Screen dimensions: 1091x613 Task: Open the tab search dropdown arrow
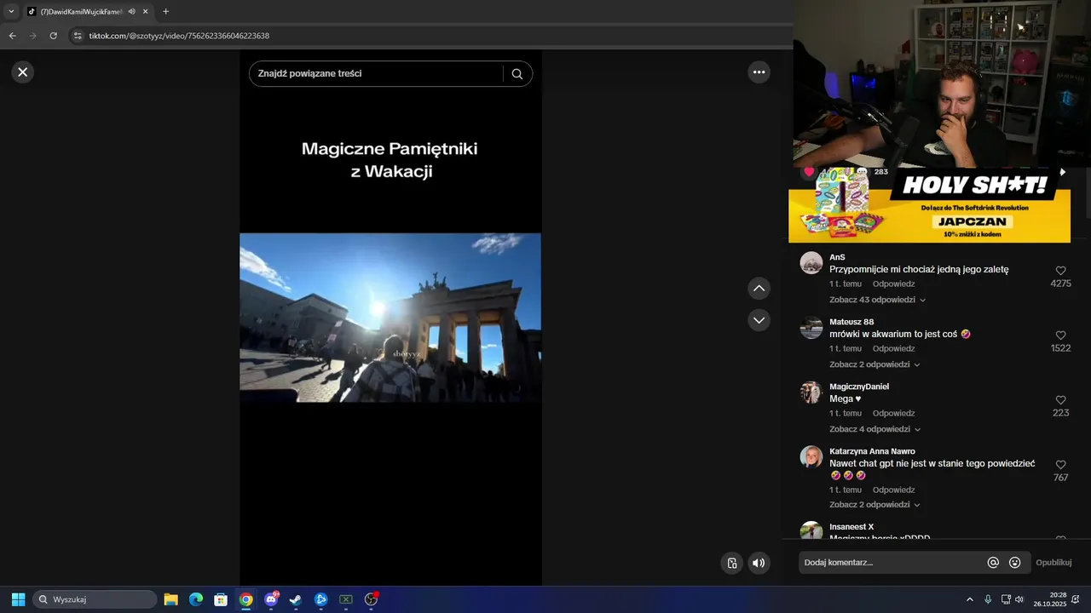click(11, 12)
